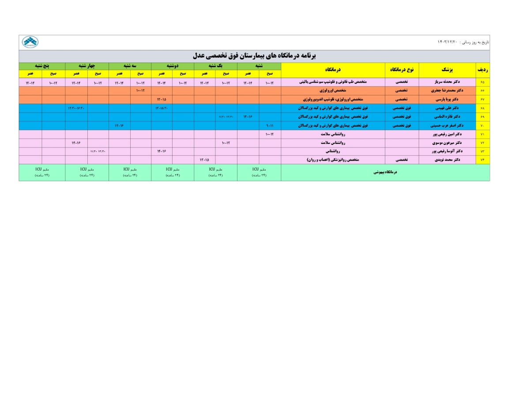The width and height of the screenshot is (508, 393).
Task: Click the '۱۳-۱۵:۳۰' Monday afternoon cell
Action: click(162, 108)
